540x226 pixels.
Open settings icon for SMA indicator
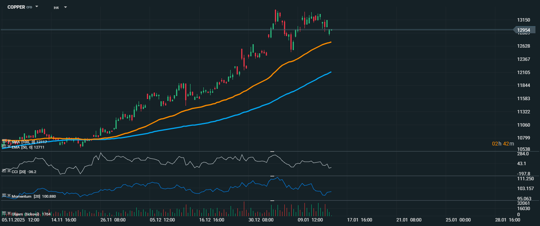(x=4, y=141)
